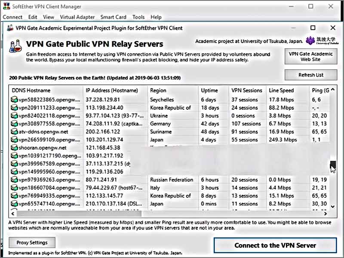Click the 0 mins uptime cell
The height and width of the screenshot is (258, 344).
click(x=209, y=204)
